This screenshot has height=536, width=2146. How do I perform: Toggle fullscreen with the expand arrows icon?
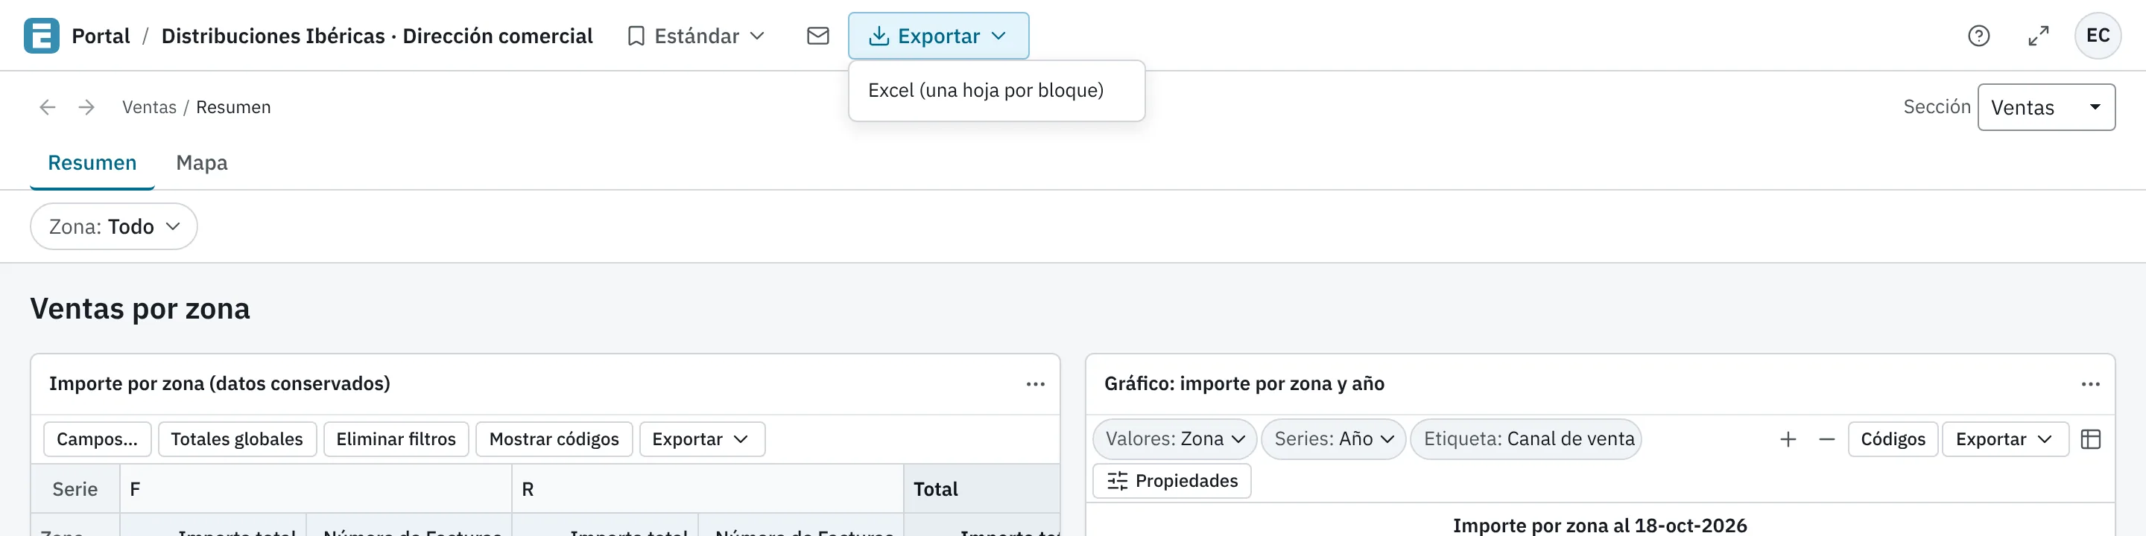coord(2038,36)
